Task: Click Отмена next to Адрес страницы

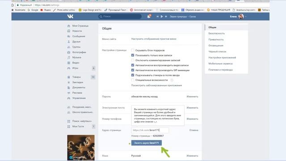Action: 193,130
